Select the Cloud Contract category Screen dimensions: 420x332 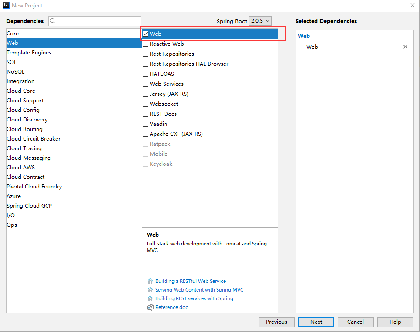pos(74,177)
